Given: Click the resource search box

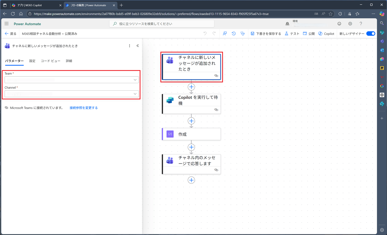Looking at the screenshot, I should (162, 24).
